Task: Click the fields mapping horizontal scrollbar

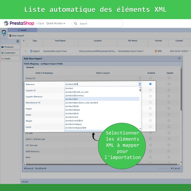Action: point(102,164)
